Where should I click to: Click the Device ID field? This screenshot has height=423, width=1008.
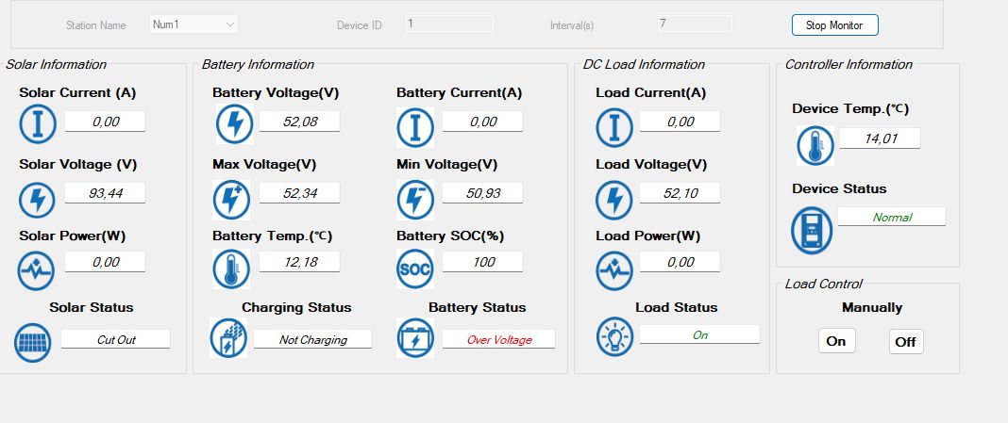pos(449,24)
